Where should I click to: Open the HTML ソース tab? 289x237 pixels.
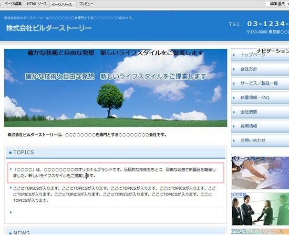(37, 4)
